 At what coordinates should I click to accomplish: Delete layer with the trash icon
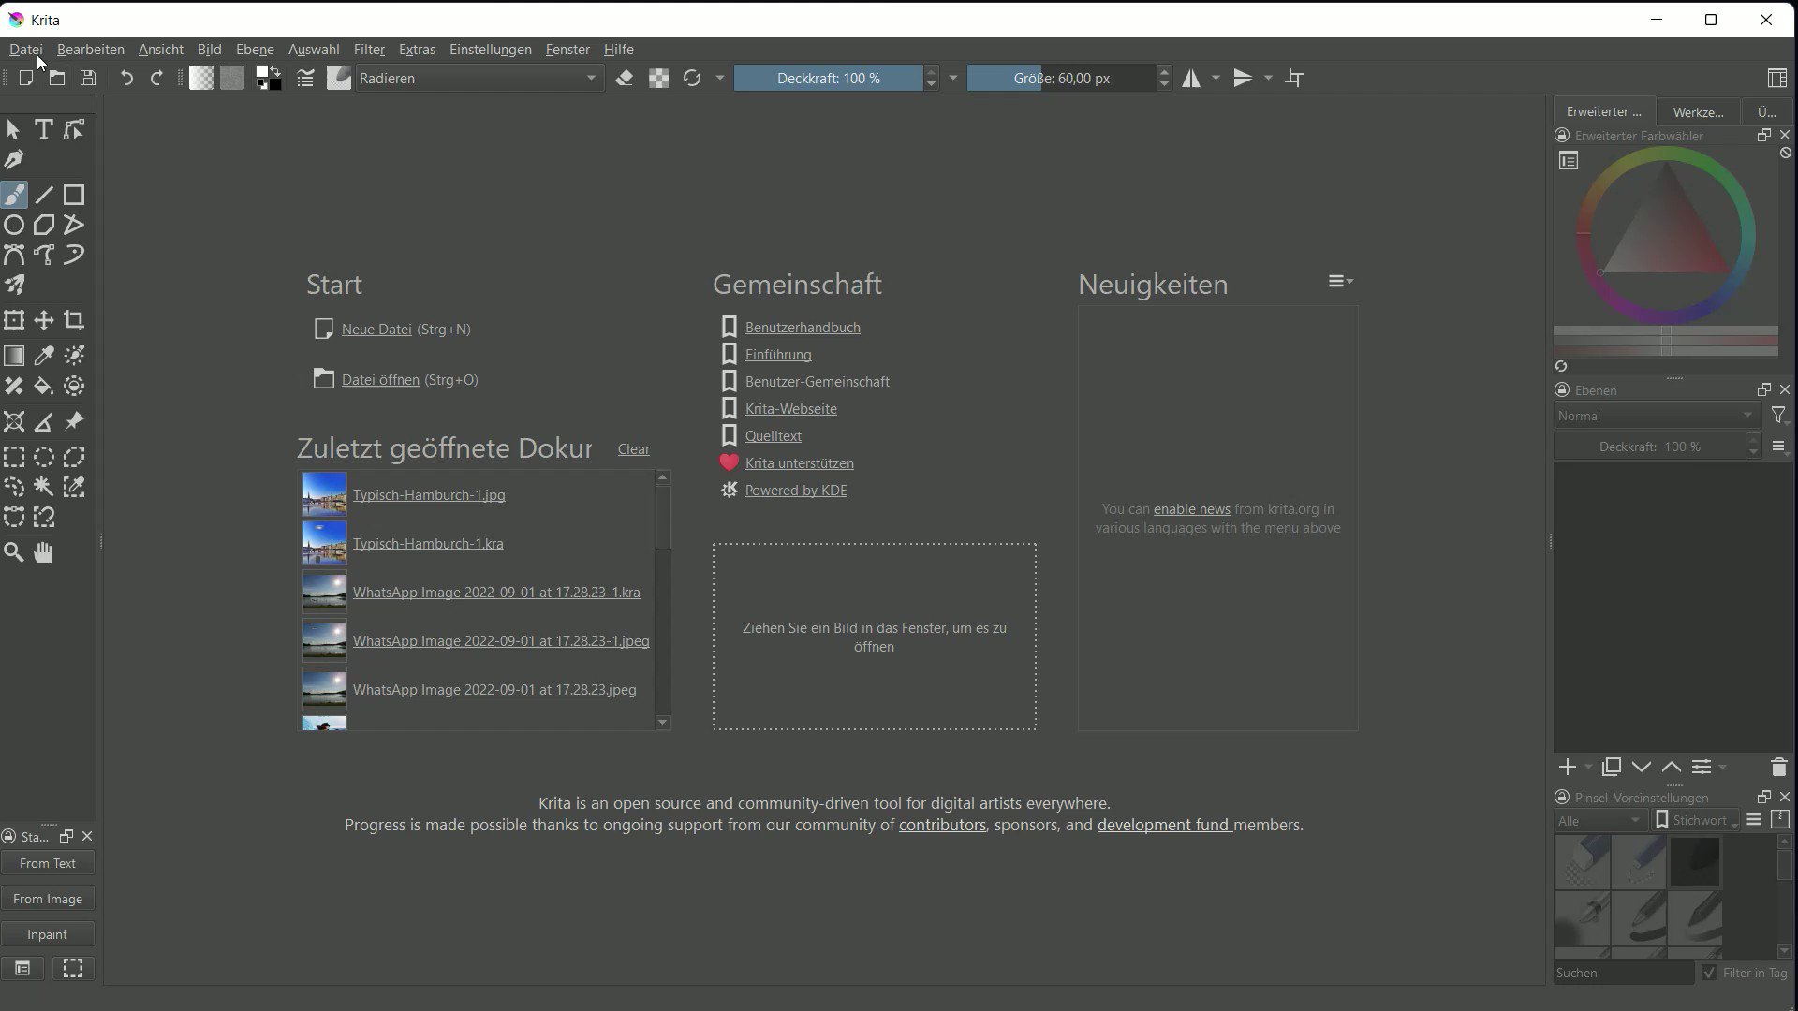tap(1778, 768)
